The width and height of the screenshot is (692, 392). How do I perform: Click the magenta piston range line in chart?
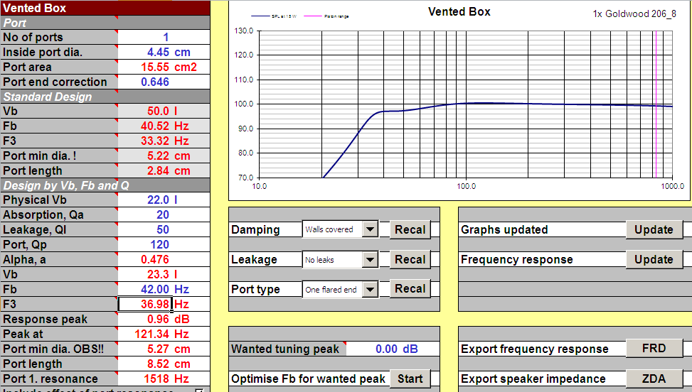(656, 104)
